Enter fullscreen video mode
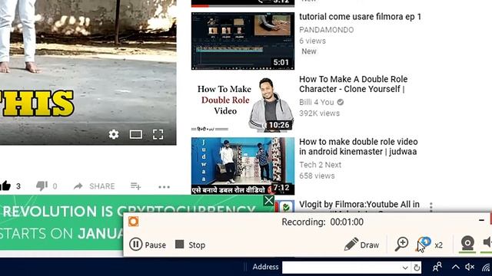Viewport: 492px width, 276px height. click(x=158, y=135)
